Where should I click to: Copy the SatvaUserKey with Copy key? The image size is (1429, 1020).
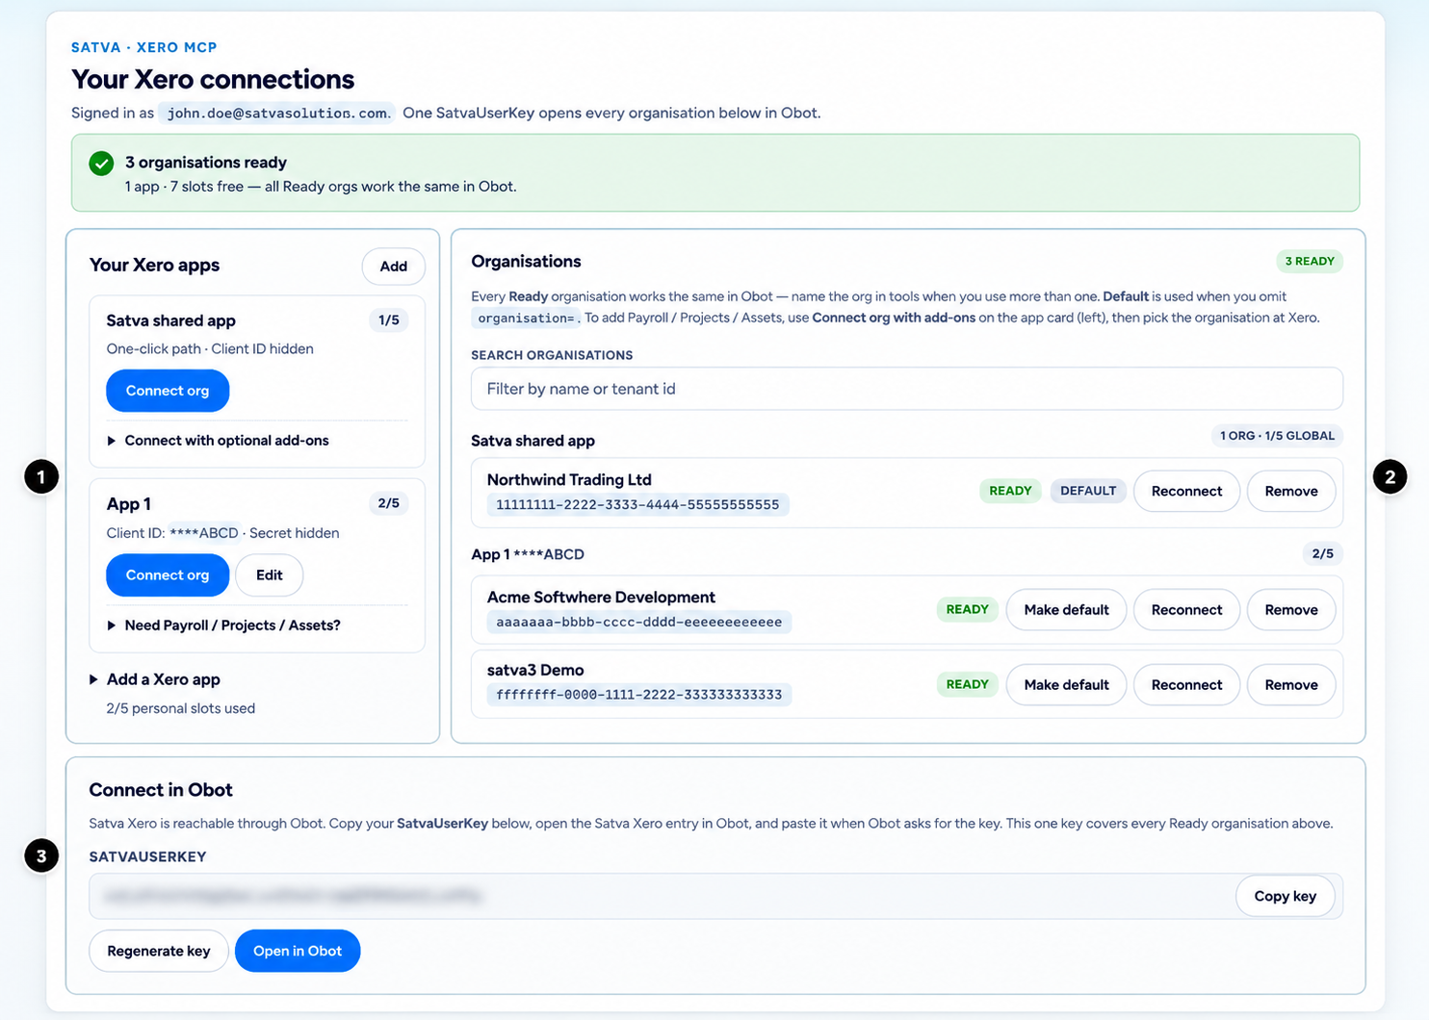(1285, 896)
